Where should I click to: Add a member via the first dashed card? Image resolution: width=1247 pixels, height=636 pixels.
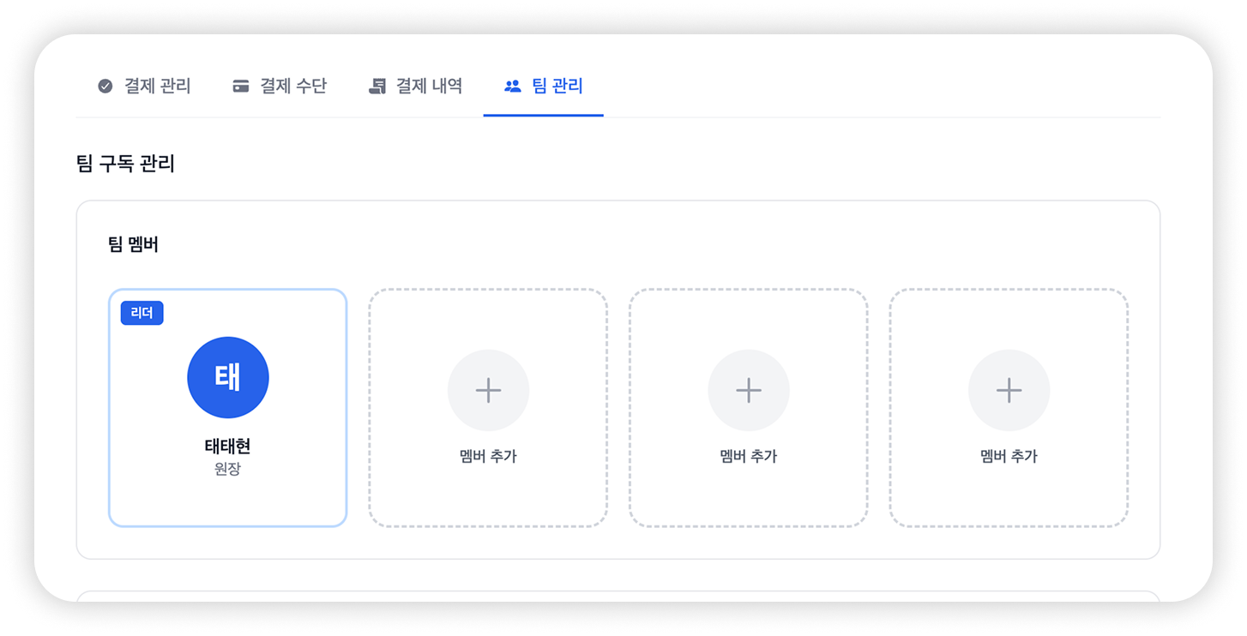488,407
